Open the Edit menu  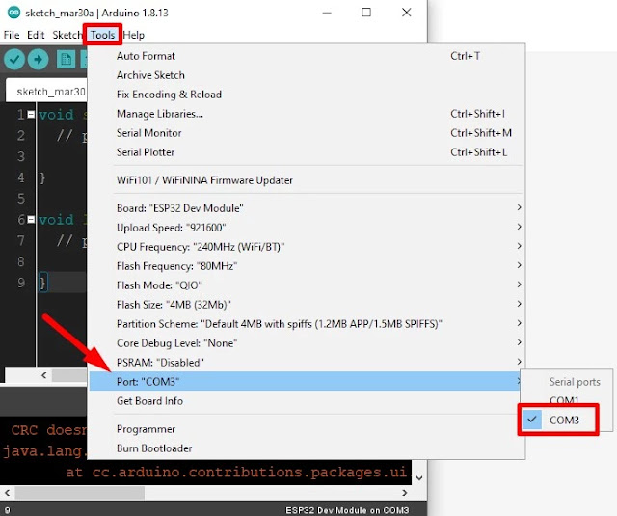coord(36,35)
